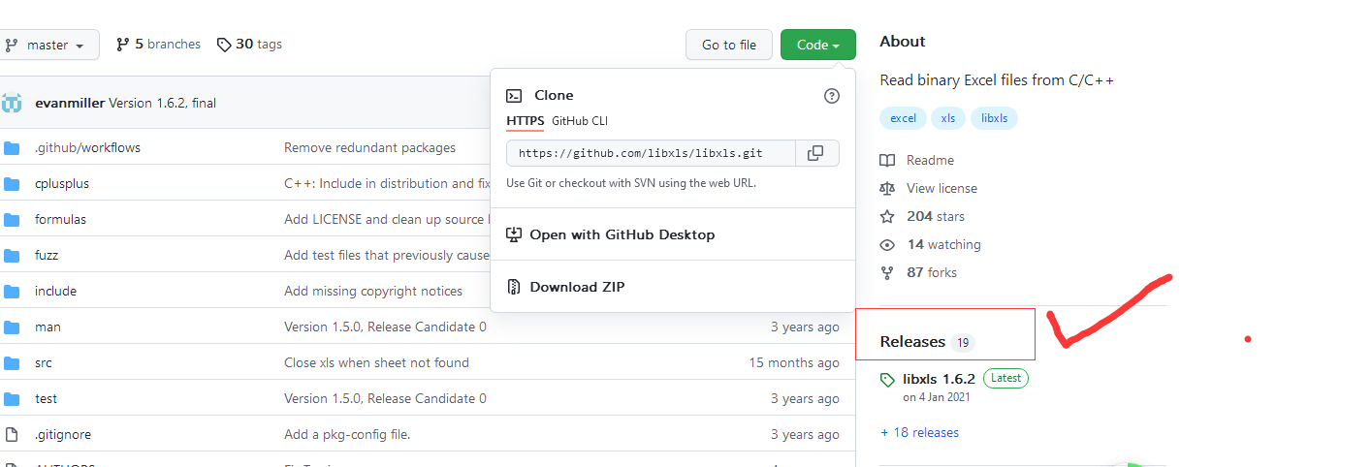The image size is (1372, 467).
Task: Click the GitHub Desktop icon
Action: [x=515, y=234]
